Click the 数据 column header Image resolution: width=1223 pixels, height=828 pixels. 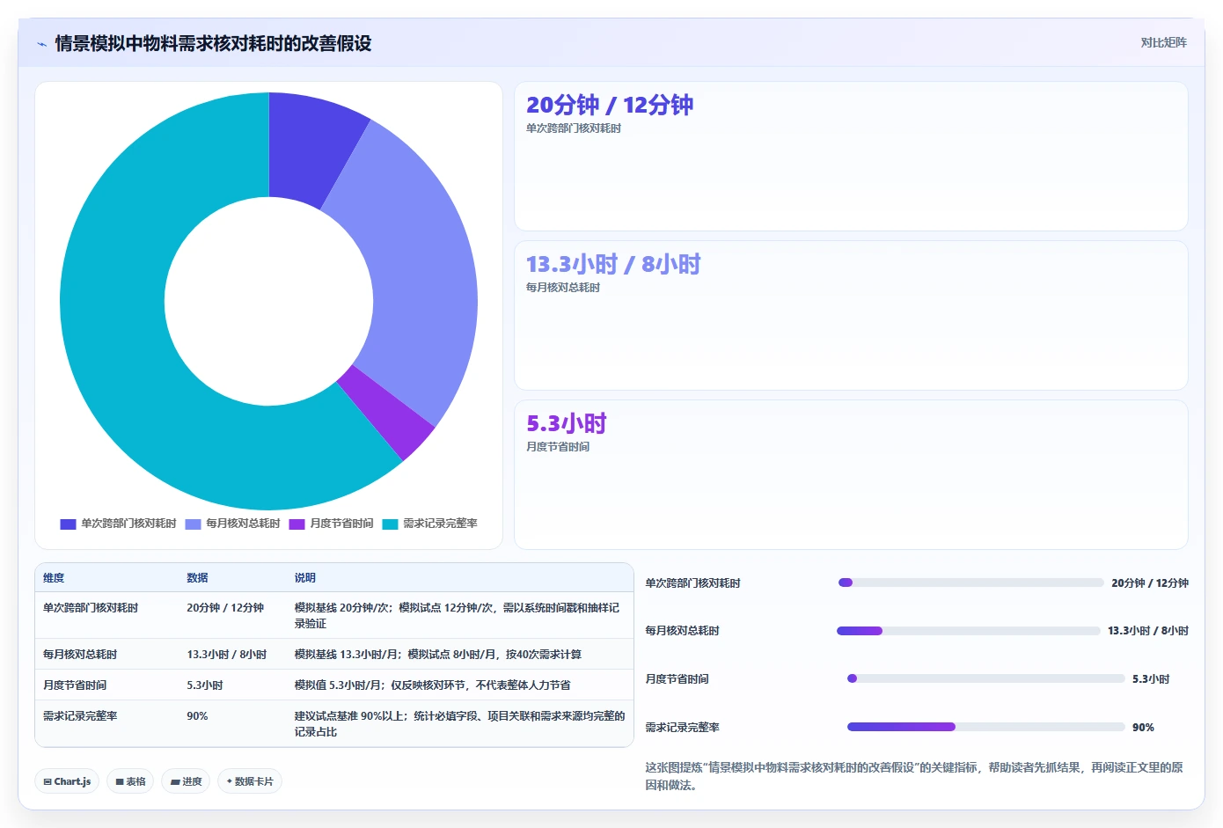(197, 578)
